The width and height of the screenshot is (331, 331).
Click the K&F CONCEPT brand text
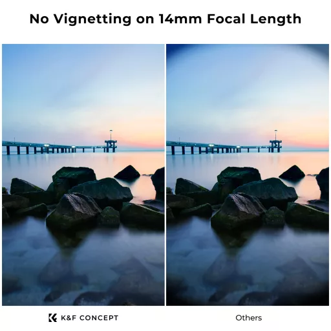[x=90, y=318]
